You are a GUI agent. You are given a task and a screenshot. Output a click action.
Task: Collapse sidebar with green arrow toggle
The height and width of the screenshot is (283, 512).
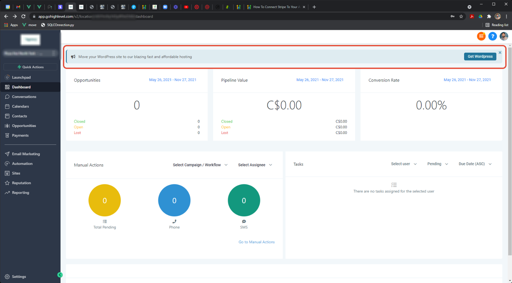60,275
